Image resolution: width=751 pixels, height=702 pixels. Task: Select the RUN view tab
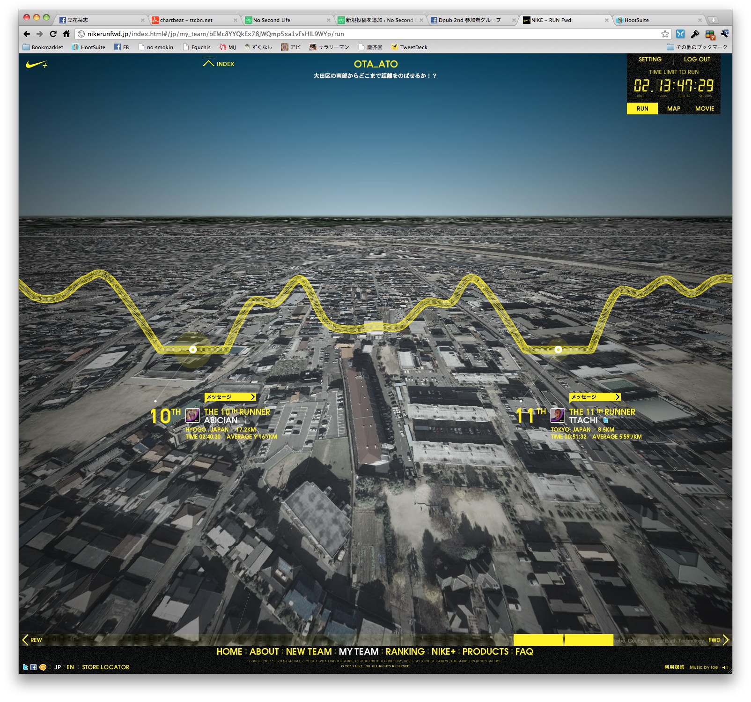pos(642,108)
